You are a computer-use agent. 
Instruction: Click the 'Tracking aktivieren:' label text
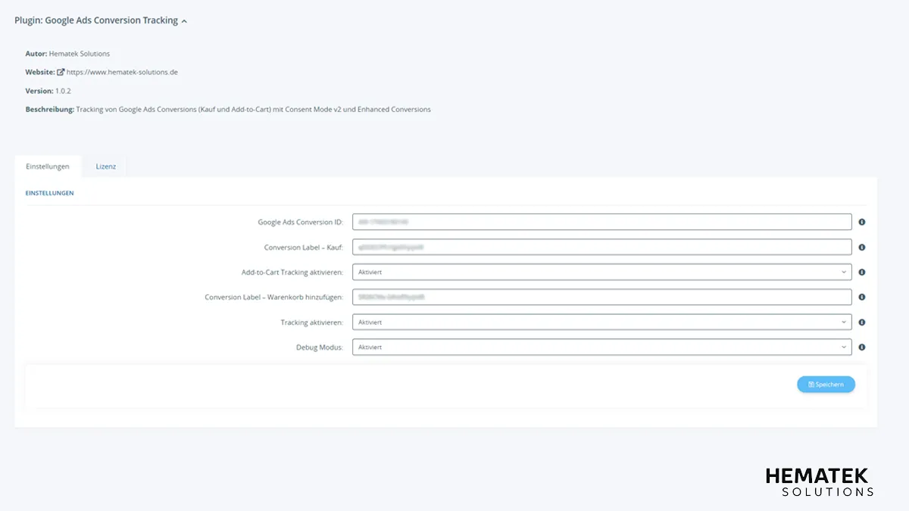coord(312,322)
